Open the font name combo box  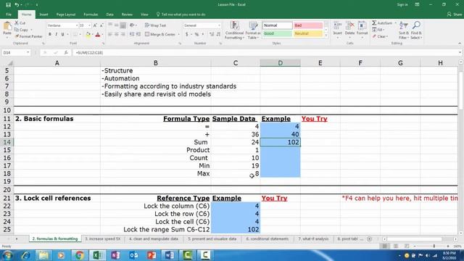[62, 25]
